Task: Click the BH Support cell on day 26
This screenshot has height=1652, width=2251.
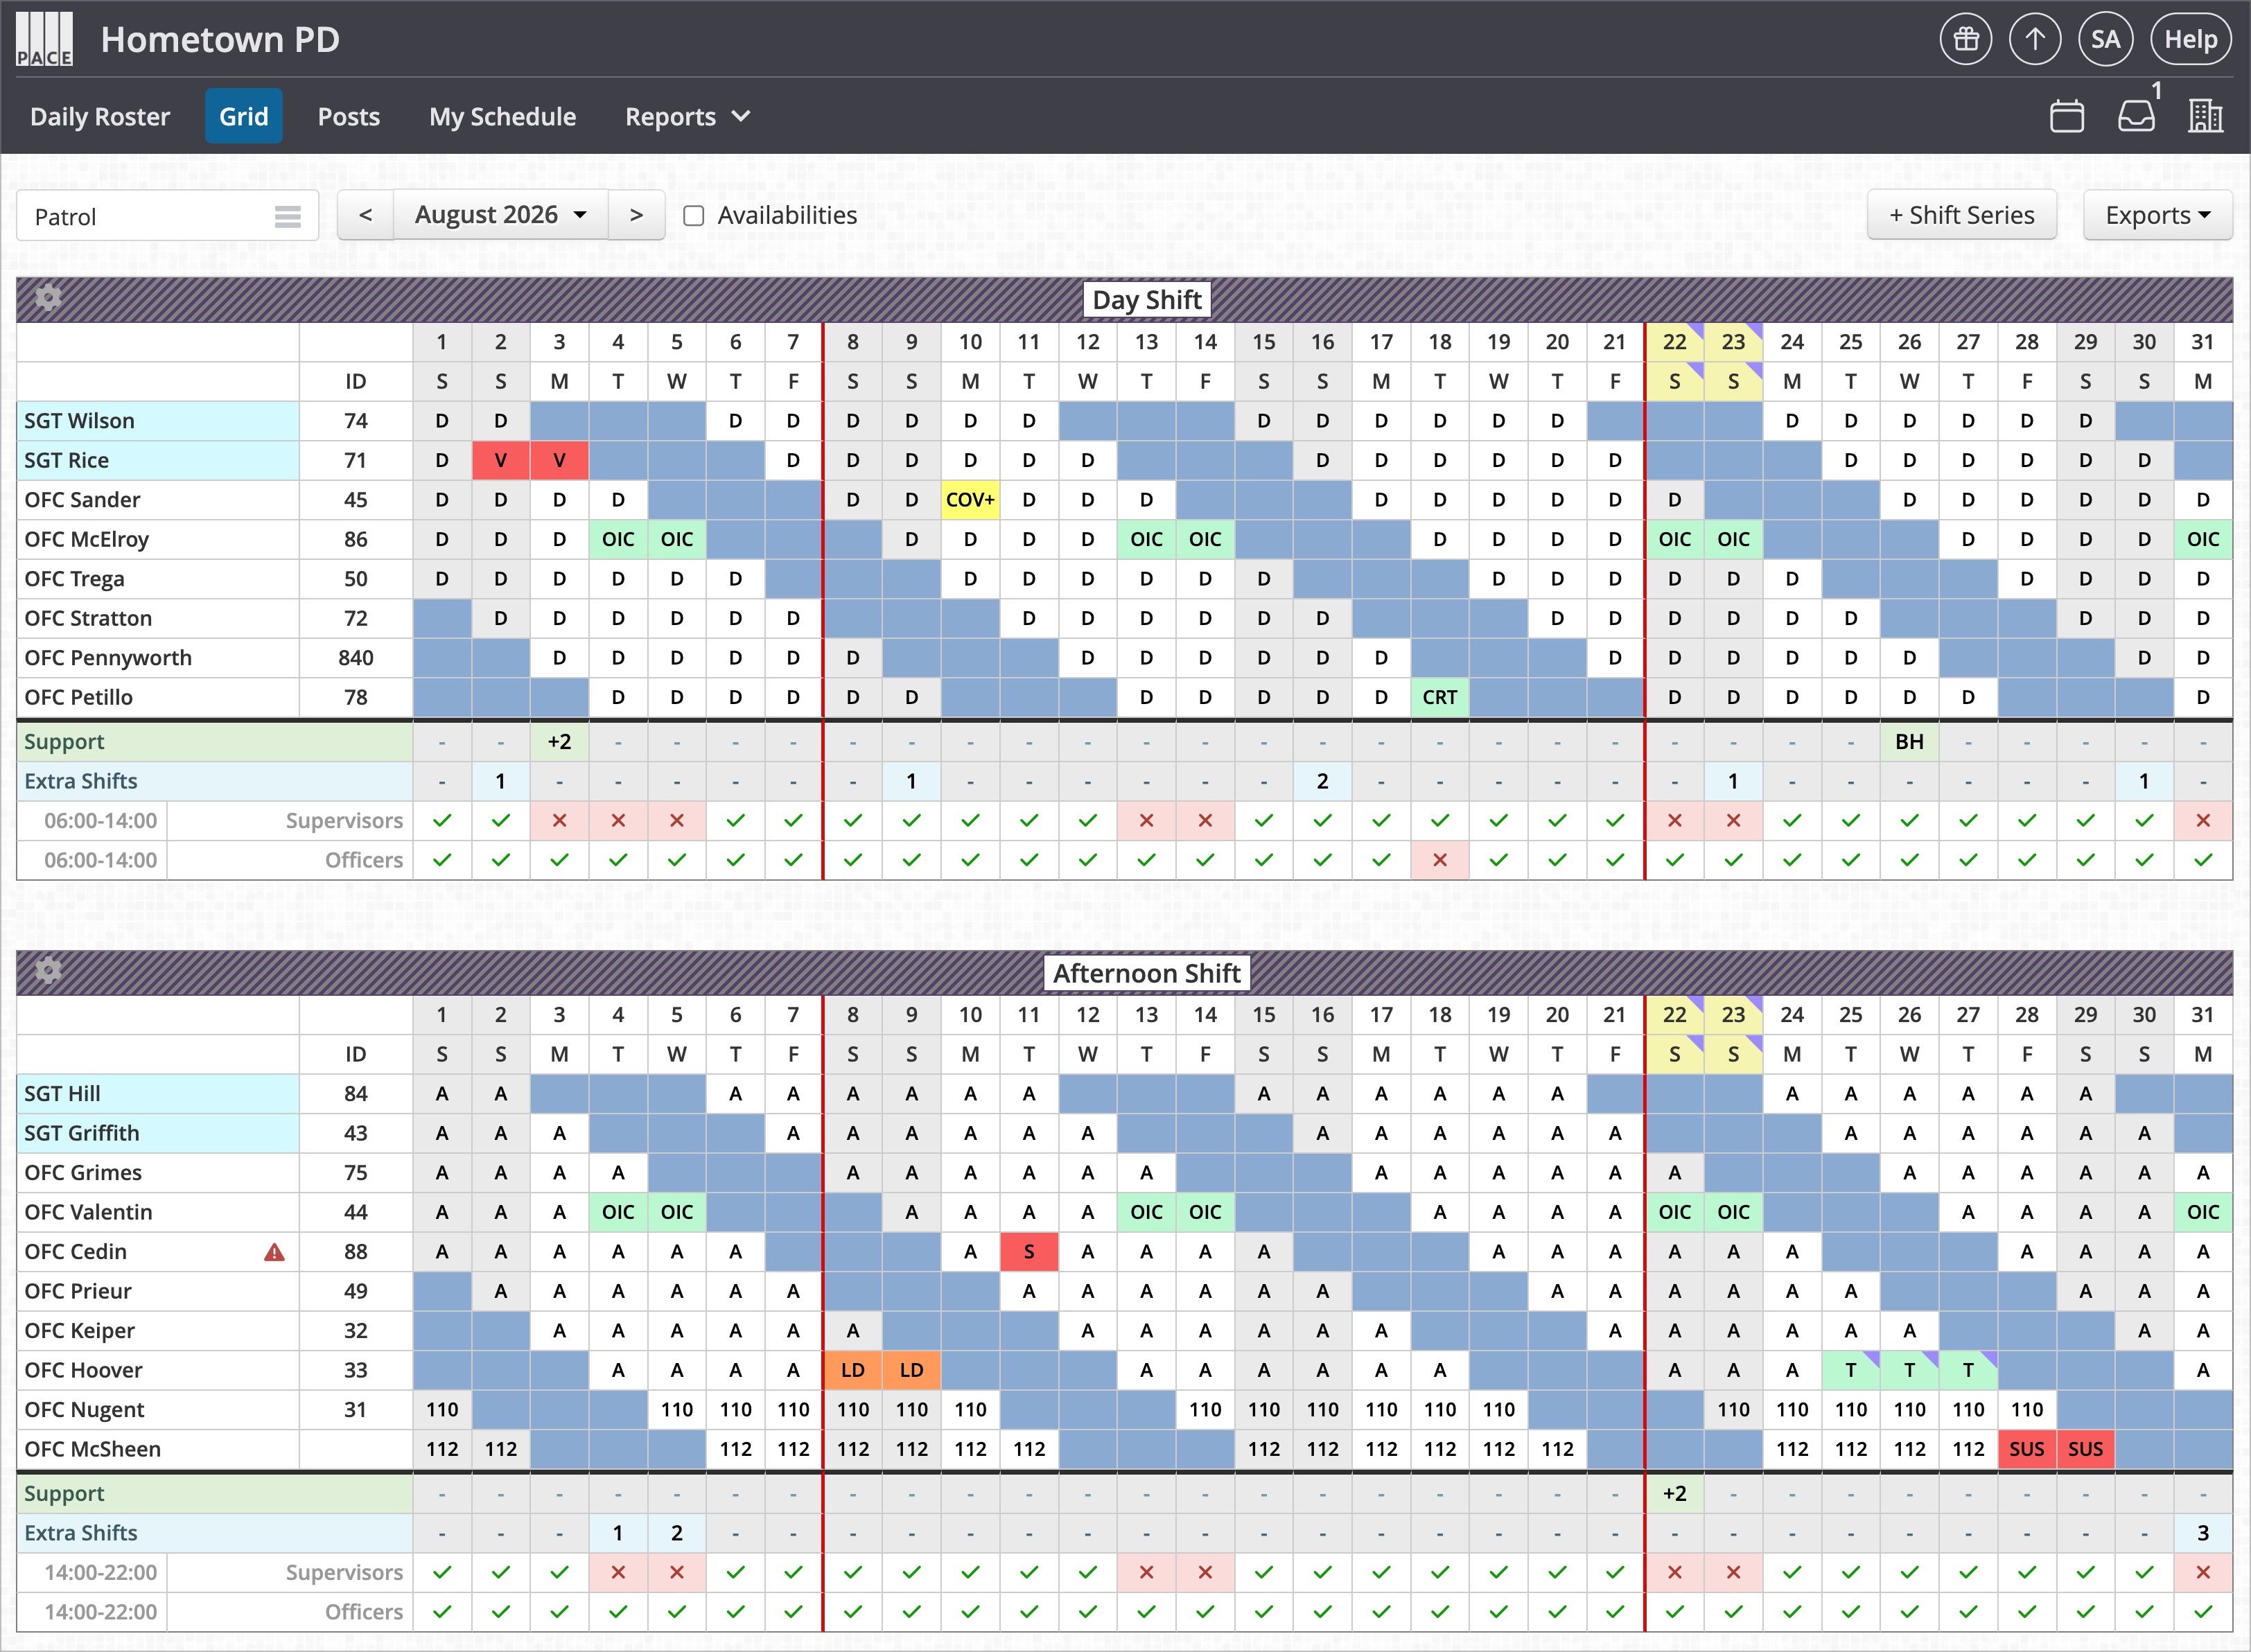Action: [x=1910, y=742]
